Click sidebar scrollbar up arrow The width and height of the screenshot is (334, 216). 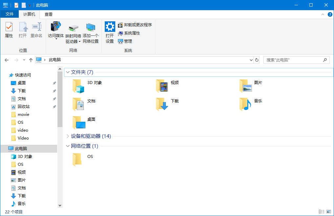click(60, 69)
